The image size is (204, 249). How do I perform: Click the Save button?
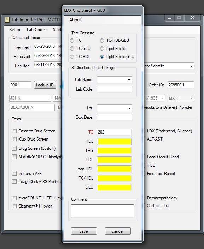point(84,231)
